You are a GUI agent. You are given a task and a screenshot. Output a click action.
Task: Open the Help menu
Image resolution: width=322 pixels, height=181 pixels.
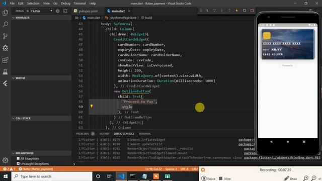(93, 4)
